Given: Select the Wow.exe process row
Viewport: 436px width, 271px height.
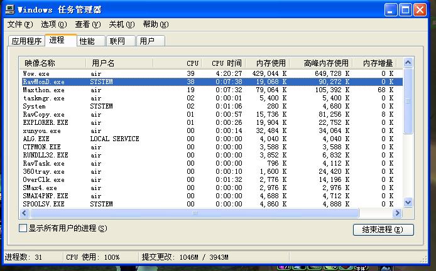Looking at the screenshot, I should click(x=211, y=73).
